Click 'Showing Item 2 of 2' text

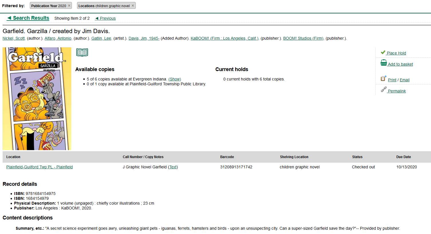click(72, 18)
